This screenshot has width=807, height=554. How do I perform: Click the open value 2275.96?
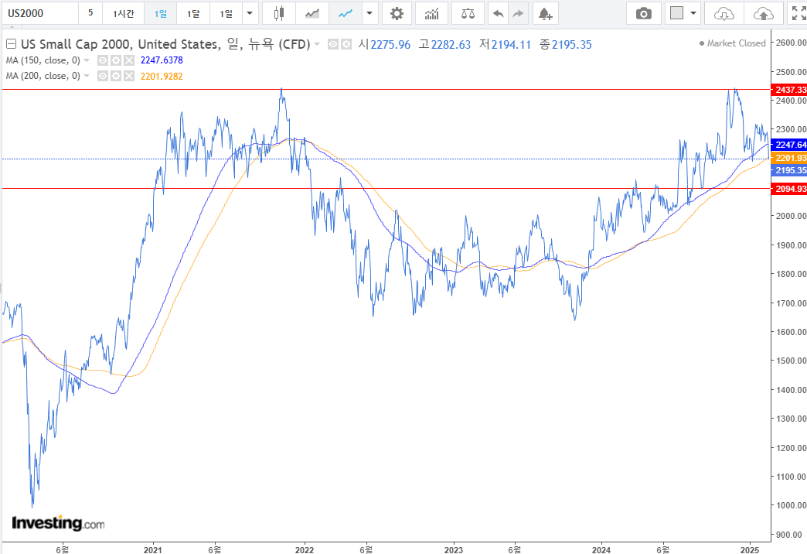[390, 45]
